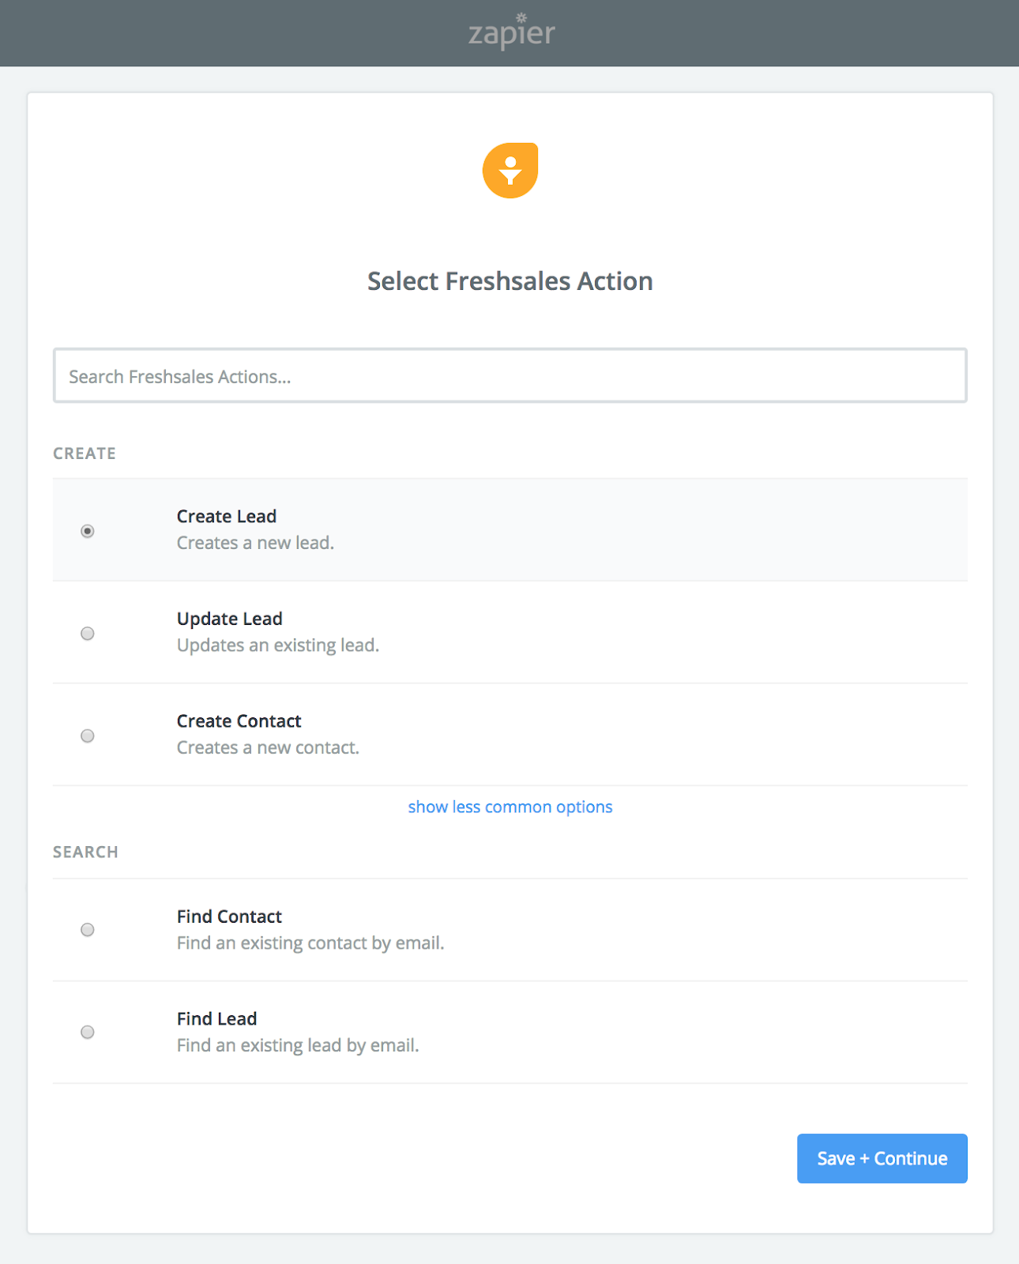Select the Find Lead radio button
The width and height of the screenshot is (1019, 1264).
(x=88, y=1033)
